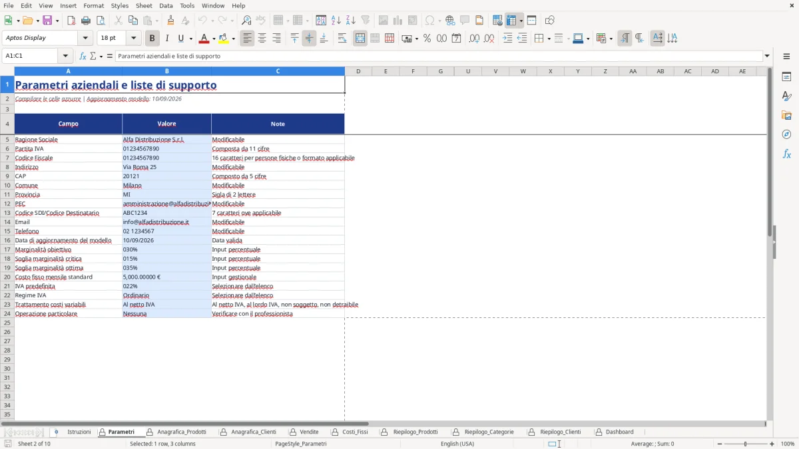This screenshot has height=449, width=799.
Task: Select column B header
Action: coord(166,71)
